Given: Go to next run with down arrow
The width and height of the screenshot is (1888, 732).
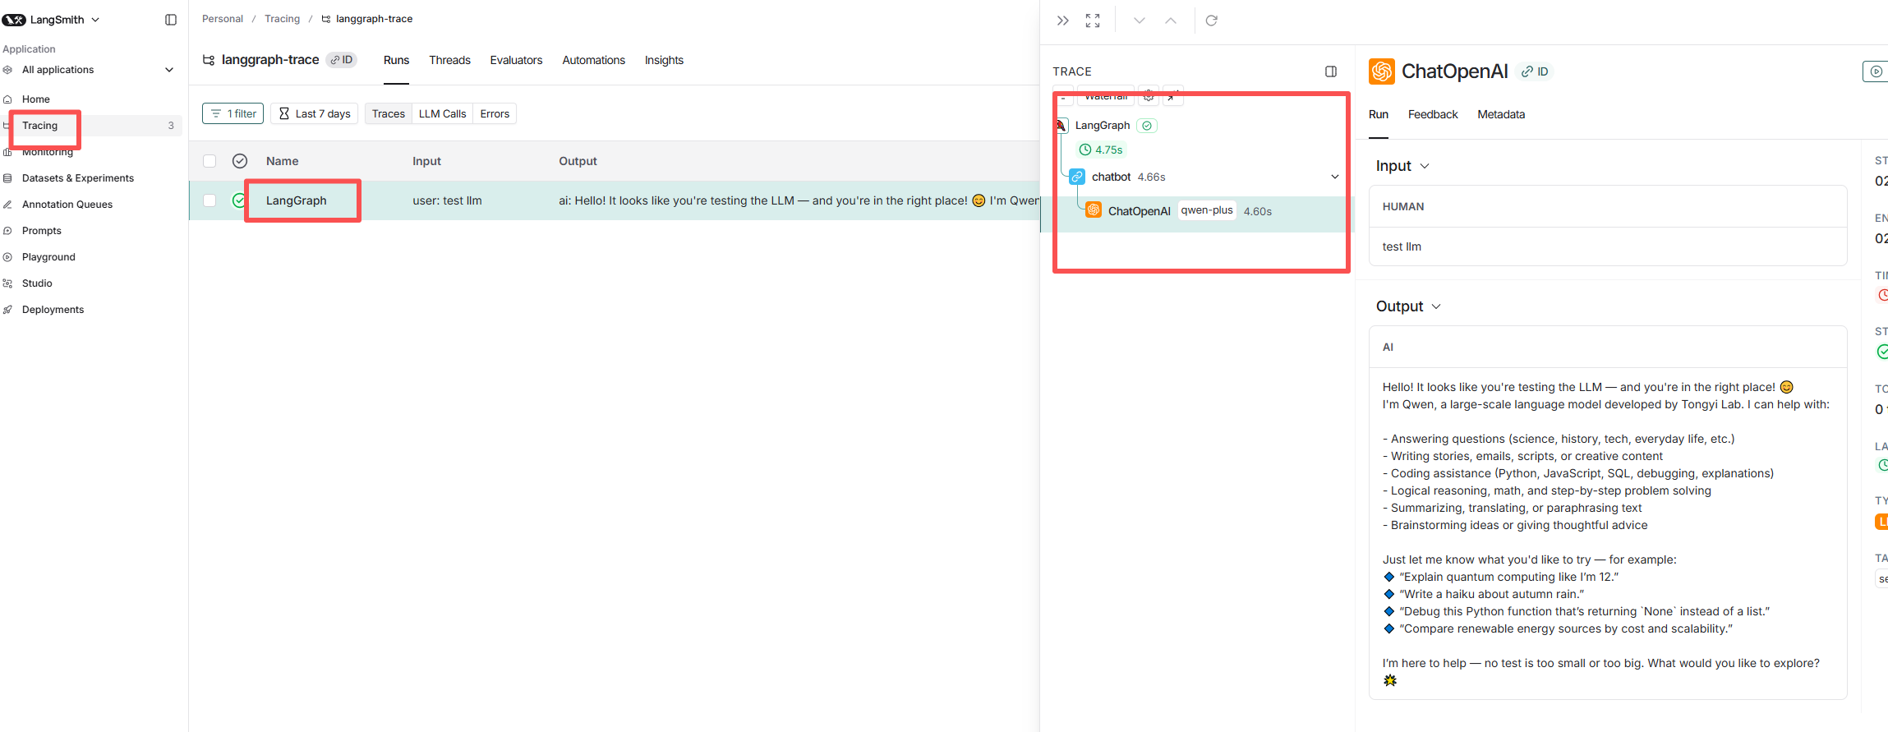Looking at the screenshot, I should point(1140,21).
